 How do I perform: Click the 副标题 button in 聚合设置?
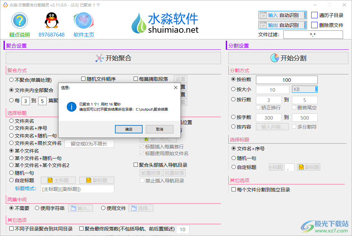tap(97, 180)
